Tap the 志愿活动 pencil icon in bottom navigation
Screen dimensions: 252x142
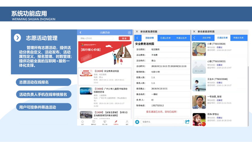(116, 122)
